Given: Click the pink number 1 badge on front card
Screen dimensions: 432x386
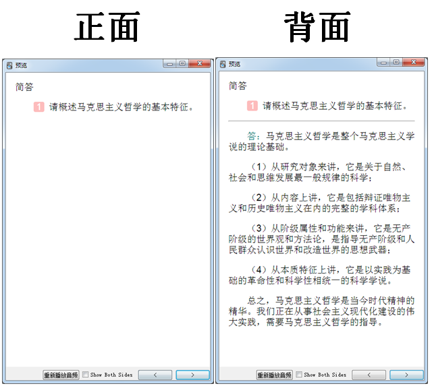Looking at the screenshot, I should click(x=39, y=107).
